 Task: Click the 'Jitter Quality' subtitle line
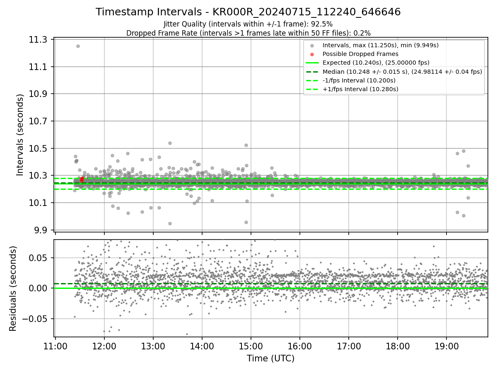click(x=248, y=24)
